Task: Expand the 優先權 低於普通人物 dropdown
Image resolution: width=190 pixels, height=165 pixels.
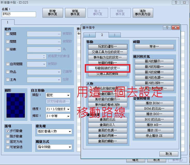Action: (x=54, y=131)
